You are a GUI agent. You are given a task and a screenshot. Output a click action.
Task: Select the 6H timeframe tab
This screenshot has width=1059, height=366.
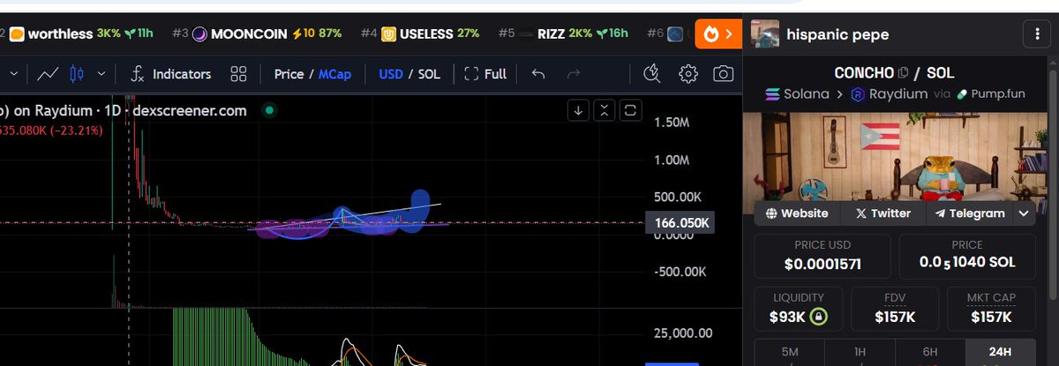click(x=930, y=352)
